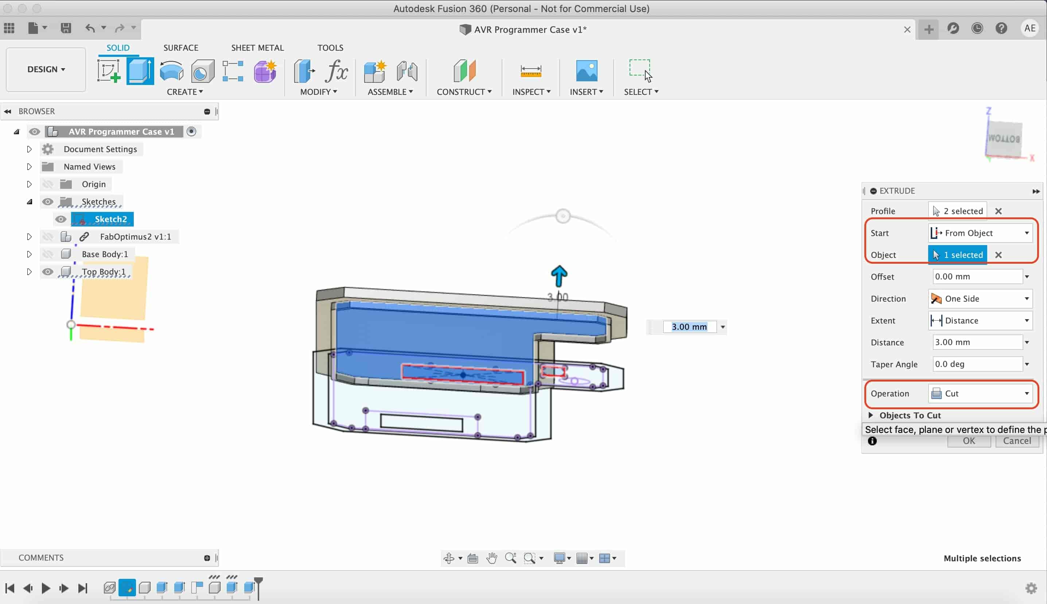
Task: Expand Named Views tree node
Action: 29,167
